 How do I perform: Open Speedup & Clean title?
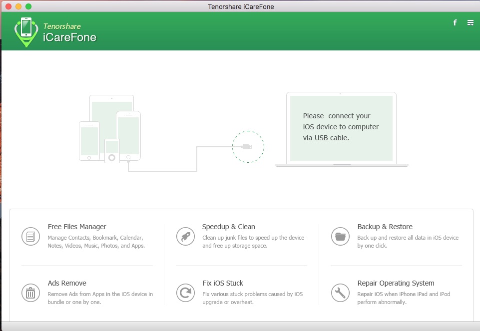pos(228,227)
